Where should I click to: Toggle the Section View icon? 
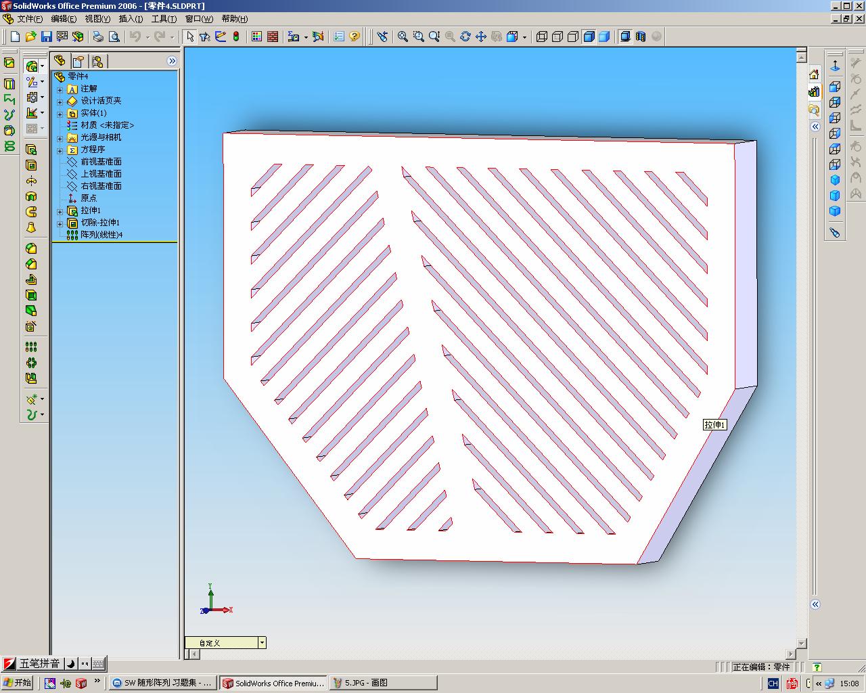(640, 37)
